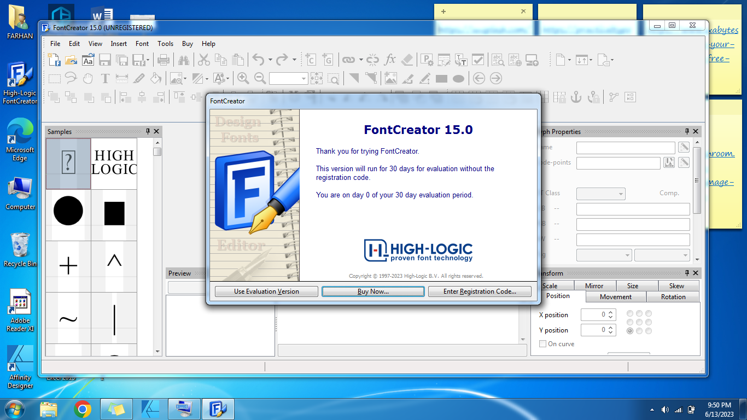Click the filled rectangle shape icon

pos(441,79)
